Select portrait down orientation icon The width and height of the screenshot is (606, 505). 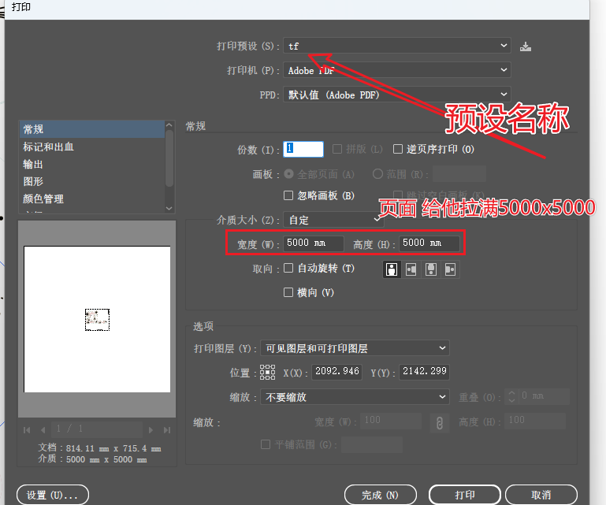click(430, 269)
